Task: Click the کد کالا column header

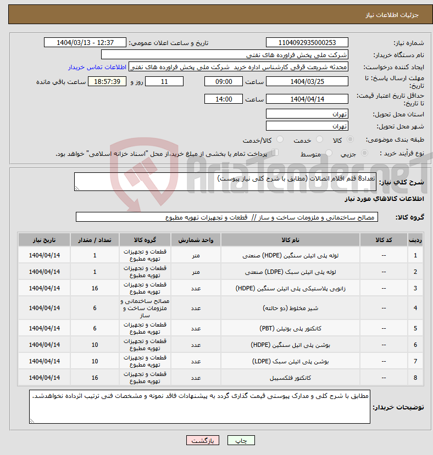Action: point(384,240)
